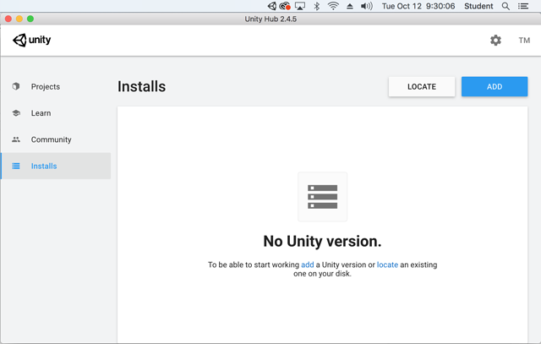This screenshot has height=344, width=541.
Task: Click the Unity Hub 2.4.5 title
Action: 270,19
